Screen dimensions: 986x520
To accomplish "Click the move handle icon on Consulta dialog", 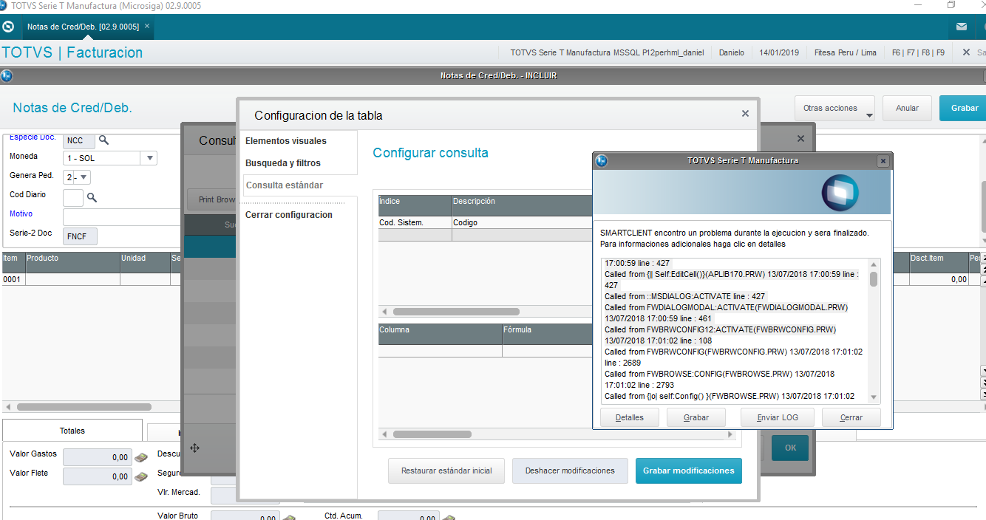I will 194,448.
